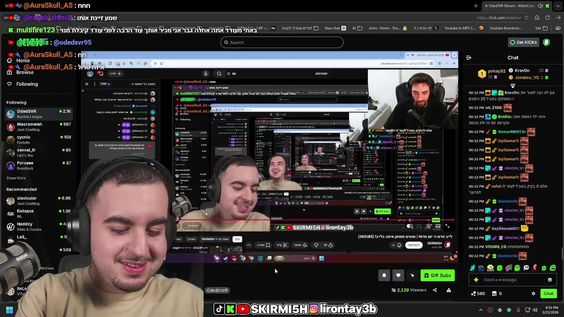The image size is (564, 317).
Task: Report stream with the warning triangle icon
Action: tap(449, 290)
